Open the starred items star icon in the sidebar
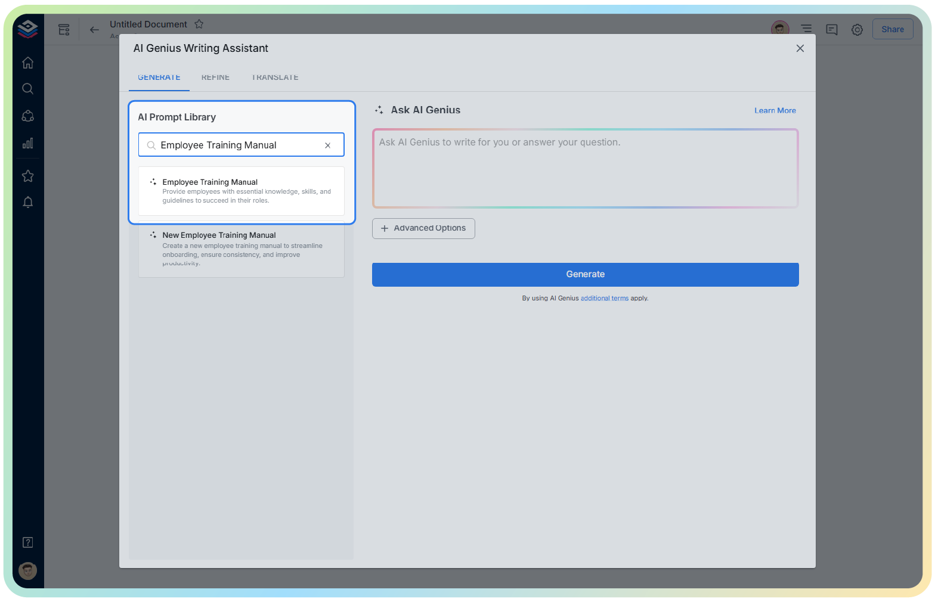Image resolution: width=935 pixels, height=602 pixels. coord(27,176)
